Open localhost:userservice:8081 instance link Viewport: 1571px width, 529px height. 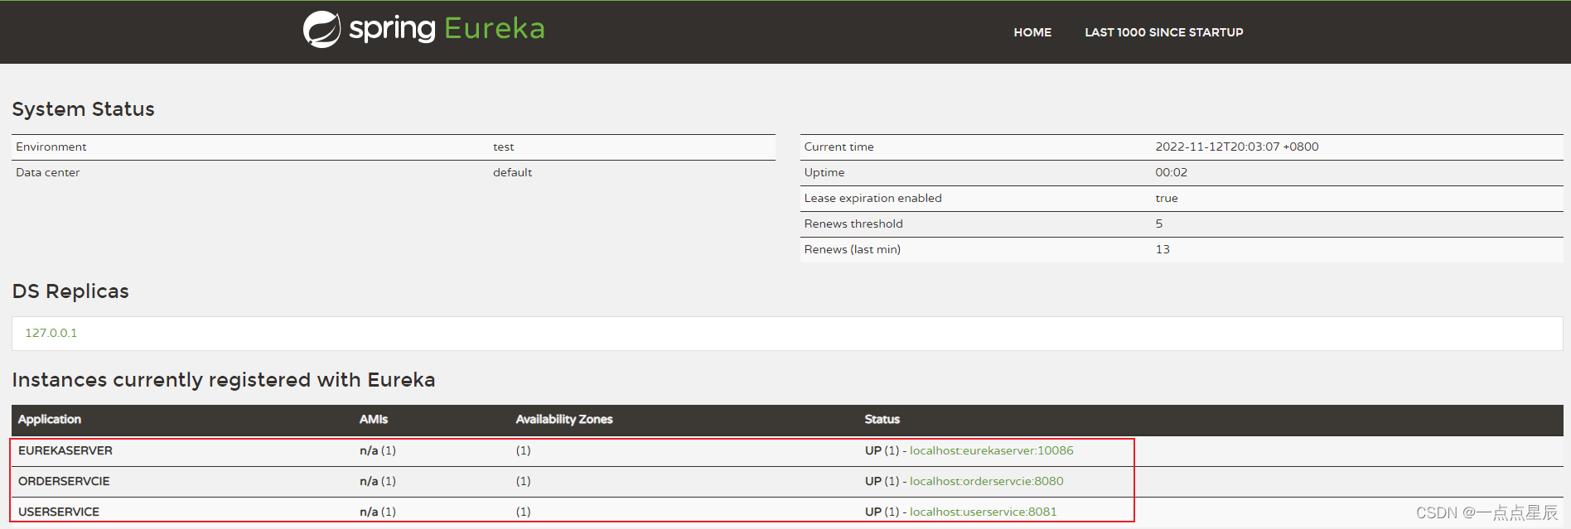tap(984, 512)
